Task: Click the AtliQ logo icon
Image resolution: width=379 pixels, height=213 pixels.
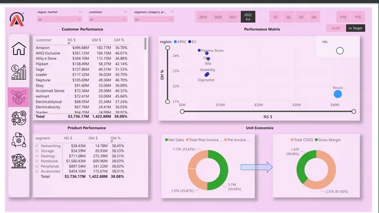Action: click(17, 19)
